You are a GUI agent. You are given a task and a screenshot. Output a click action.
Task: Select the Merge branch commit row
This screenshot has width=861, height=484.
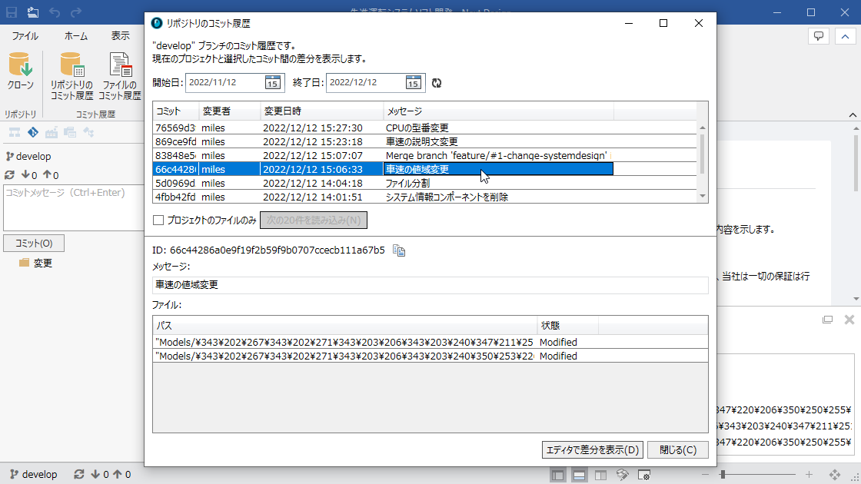point(424,155)
